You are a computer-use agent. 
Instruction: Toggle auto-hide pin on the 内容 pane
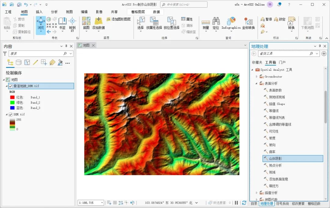pyautogui.click(x=66, y=46)
